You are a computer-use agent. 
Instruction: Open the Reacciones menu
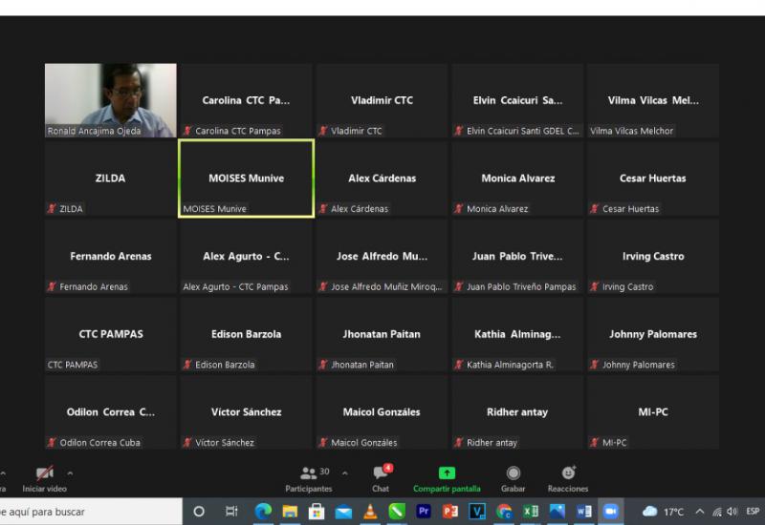(568, 478)
